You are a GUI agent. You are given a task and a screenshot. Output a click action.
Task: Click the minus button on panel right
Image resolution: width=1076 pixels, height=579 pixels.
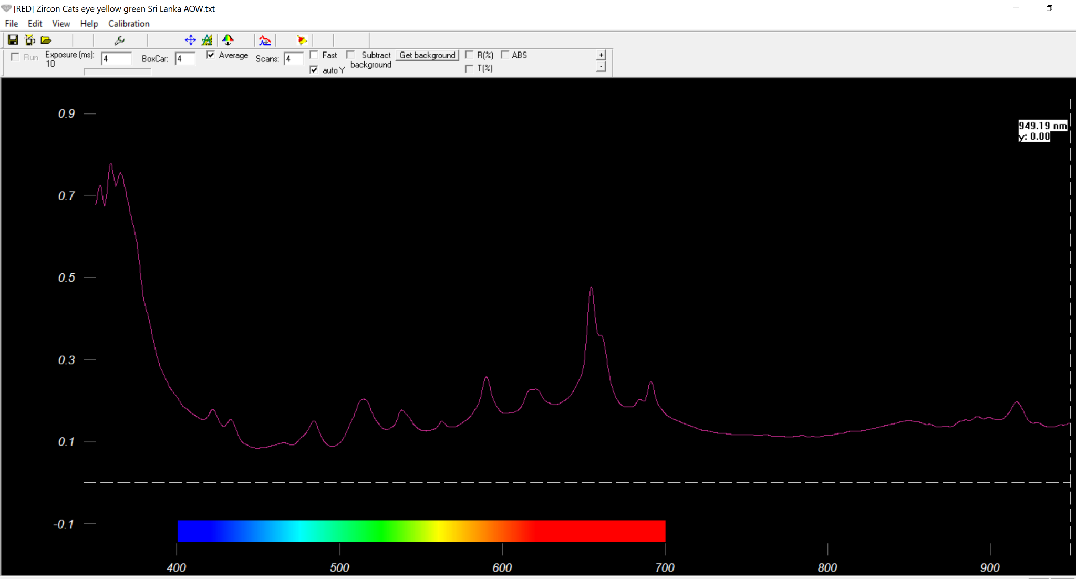pyautogui.click(x=601, y=66)
